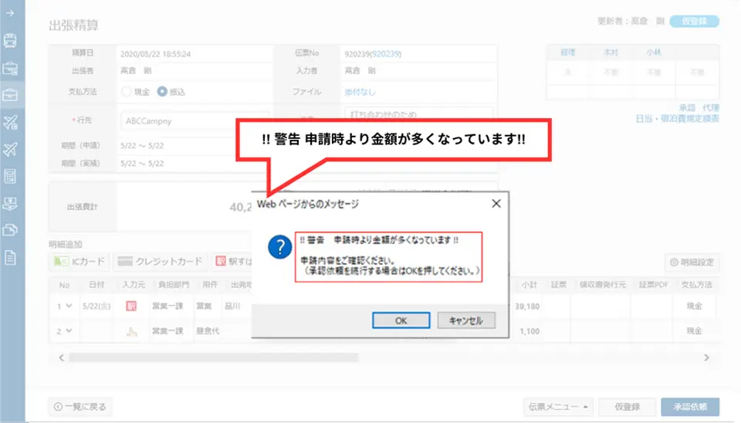Screen dimensions: 741x423
Task: Click the 仮登録 status badge at top
Action: click(694, 22)
